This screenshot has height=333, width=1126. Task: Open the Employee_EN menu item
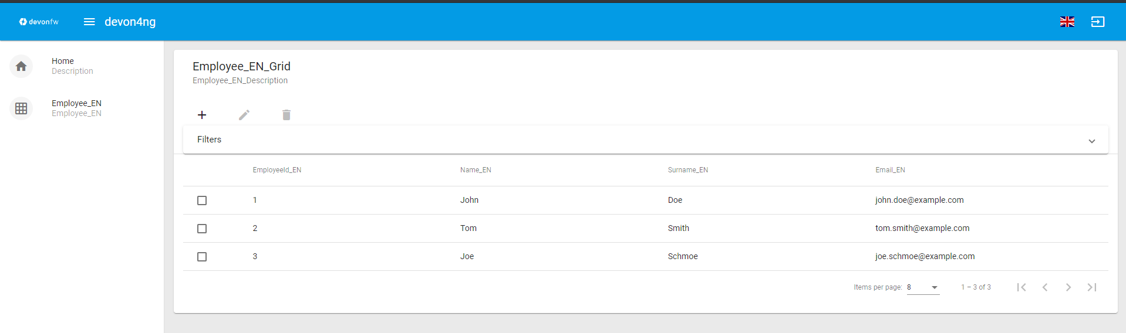click(76, 103)
